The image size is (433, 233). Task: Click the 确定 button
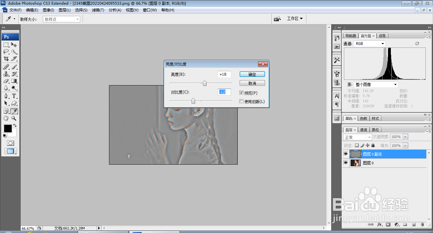tap(252, 74)
